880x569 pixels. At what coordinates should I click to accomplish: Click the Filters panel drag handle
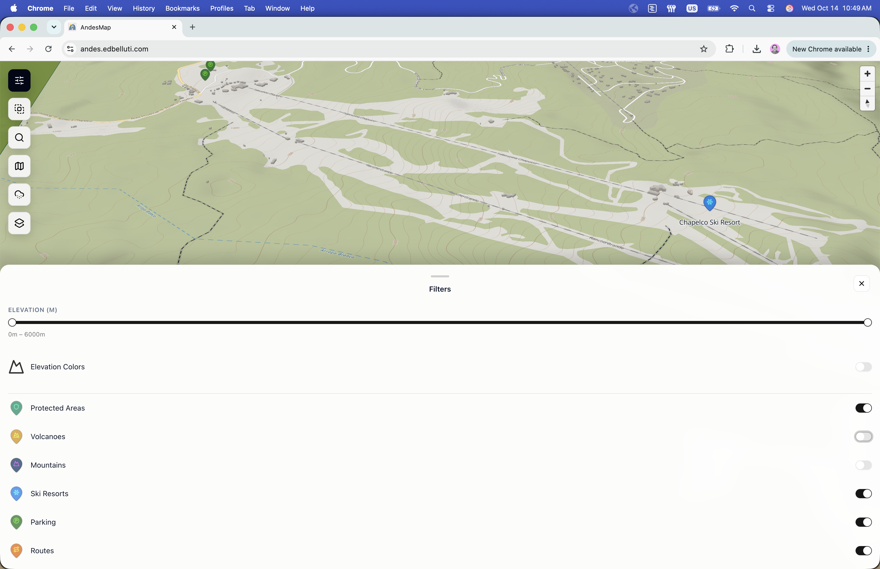440,276
